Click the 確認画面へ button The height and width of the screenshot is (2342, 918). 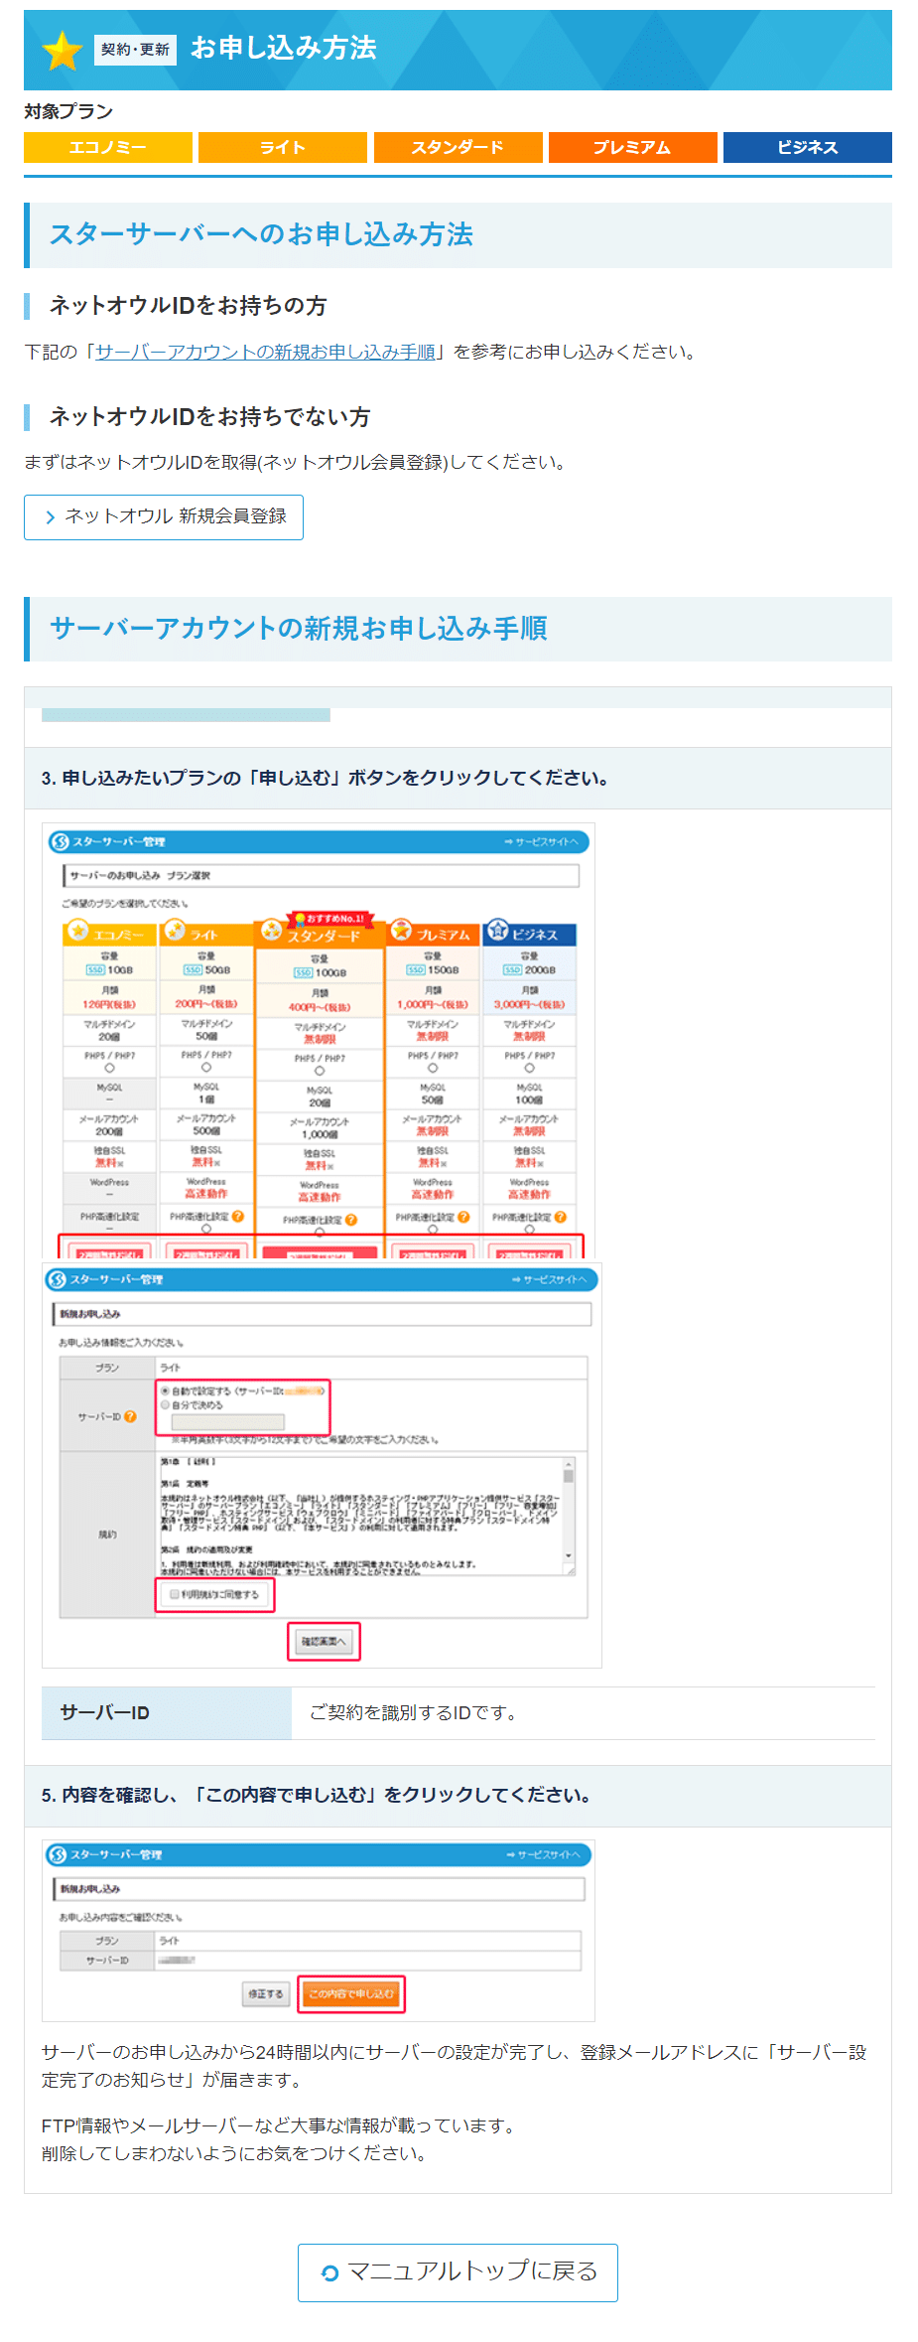point(324,1642)
